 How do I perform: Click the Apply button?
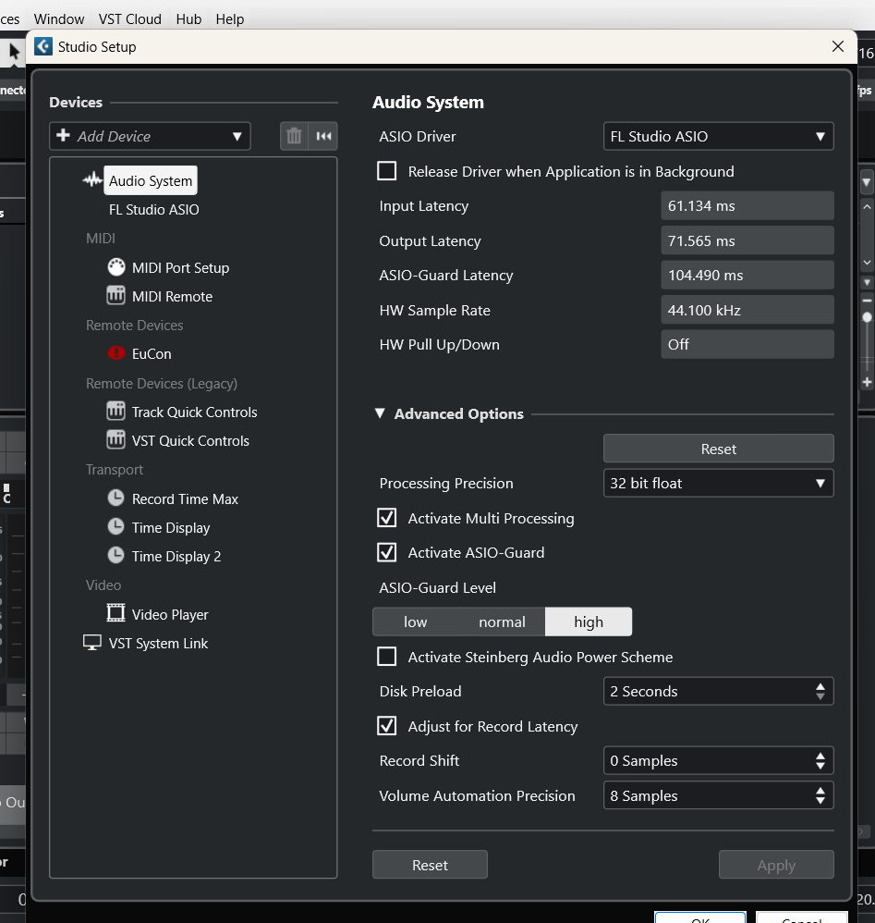pos(776,865)
